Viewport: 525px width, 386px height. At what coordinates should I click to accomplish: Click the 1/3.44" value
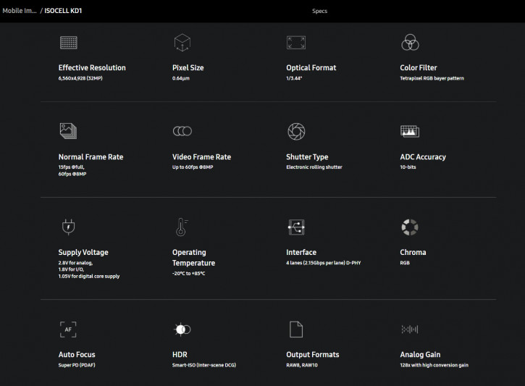(294, 78)
